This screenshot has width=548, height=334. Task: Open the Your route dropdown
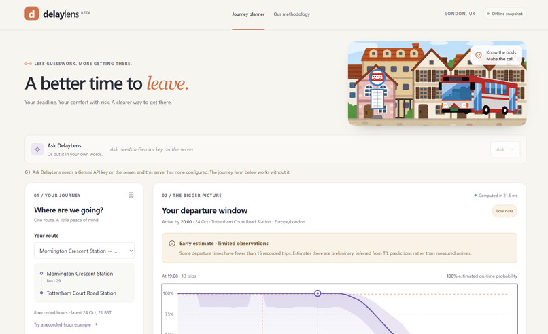pos(84,250)
